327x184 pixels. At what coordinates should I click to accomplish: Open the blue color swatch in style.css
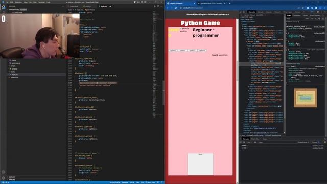coord(87,51)
